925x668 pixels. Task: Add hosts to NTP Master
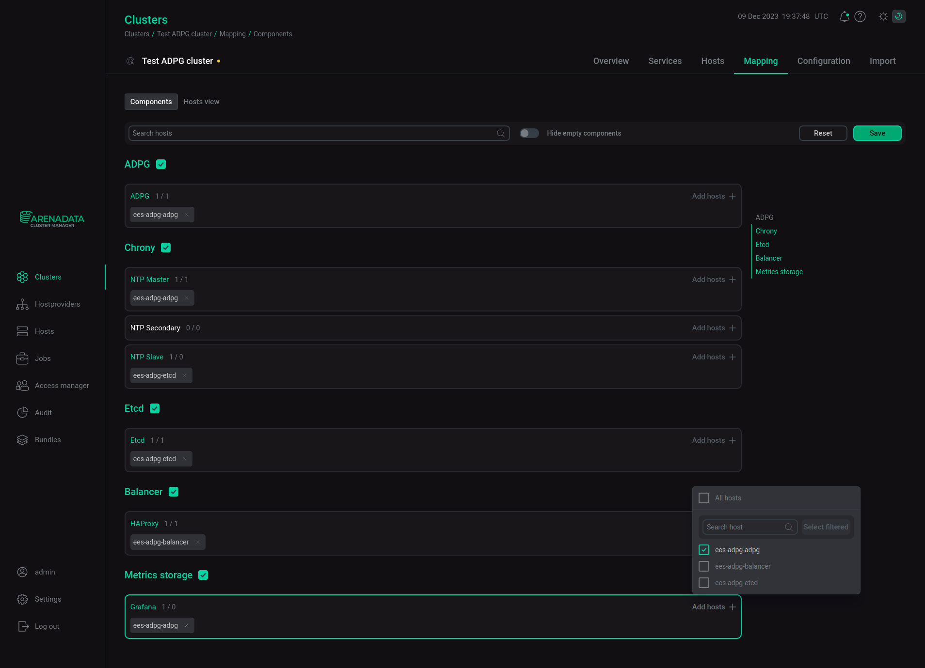(x=714, y=280)
